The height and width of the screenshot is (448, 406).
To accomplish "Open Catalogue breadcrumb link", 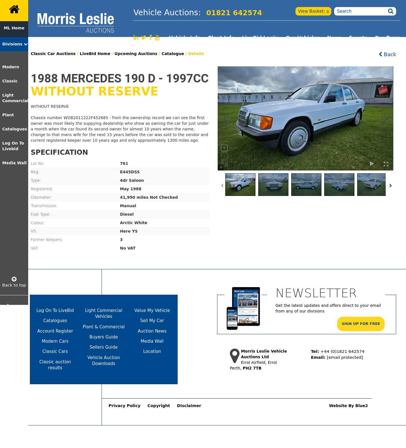I will [x=173, y=54].
